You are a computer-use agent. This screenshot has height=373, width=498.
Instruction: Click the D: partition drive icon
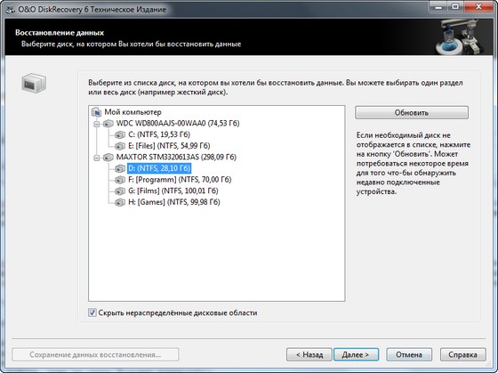[x=120, y=168]
